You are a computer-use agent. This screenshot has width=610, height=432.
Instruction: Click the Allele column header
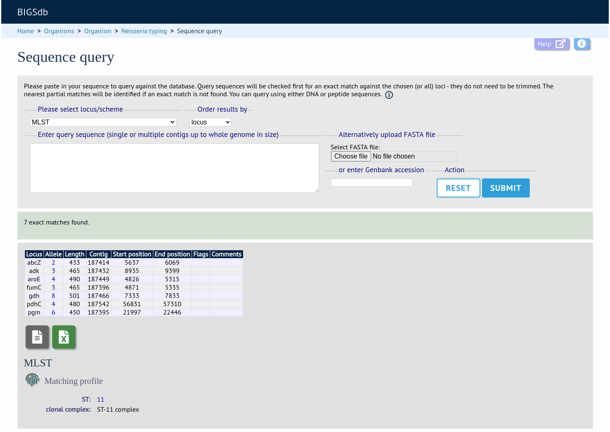(x=54, y=254)
